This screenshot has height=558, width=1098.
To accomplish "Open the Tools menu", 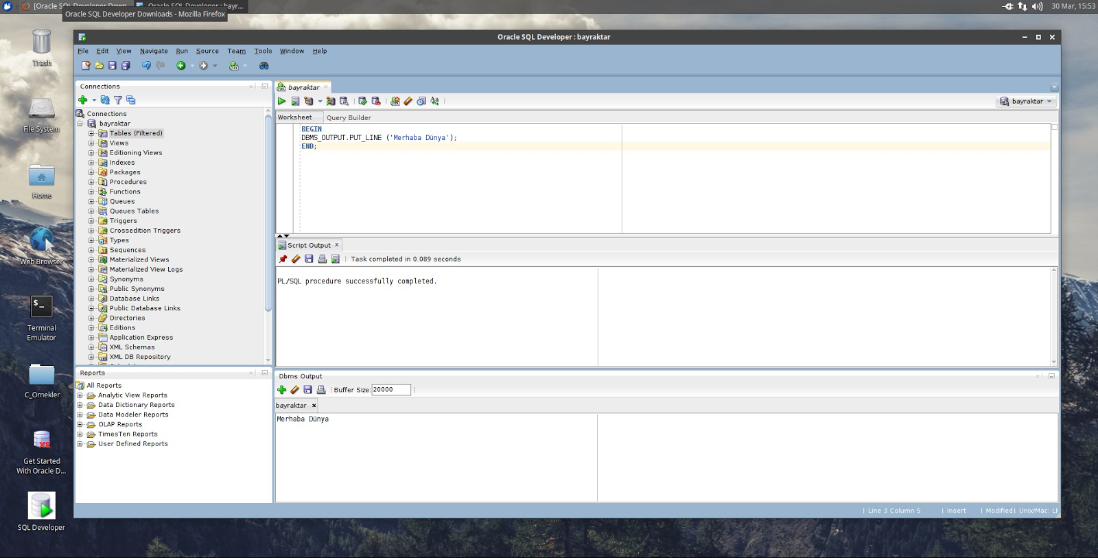I will (263, 51).
